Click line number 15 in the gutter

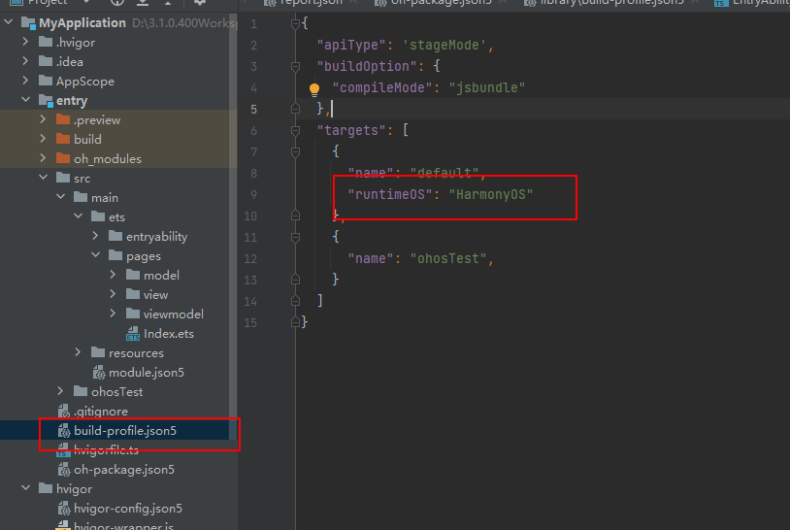(x=250, y=323)
